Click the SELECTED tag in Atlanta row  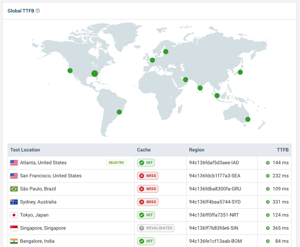[x=116, y=162]
